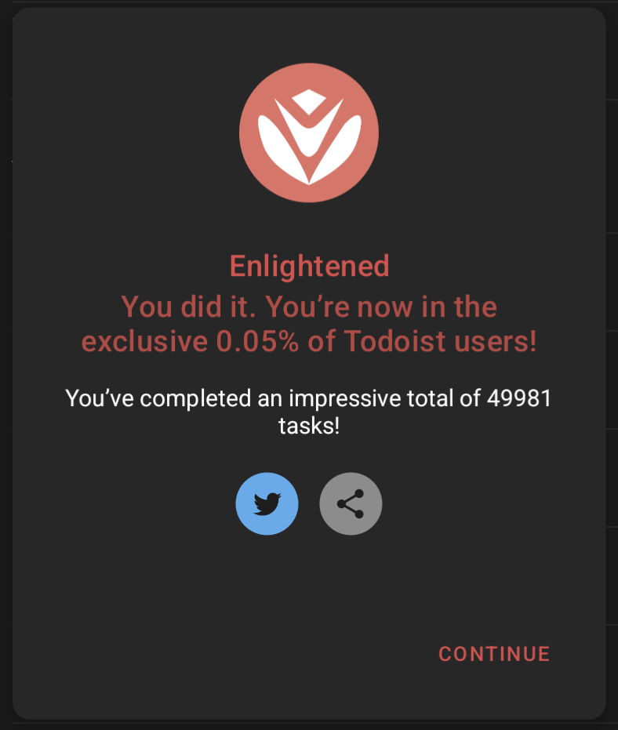Click the word "tasks!" under the total

pyautogui.click(x=309, y=426)
